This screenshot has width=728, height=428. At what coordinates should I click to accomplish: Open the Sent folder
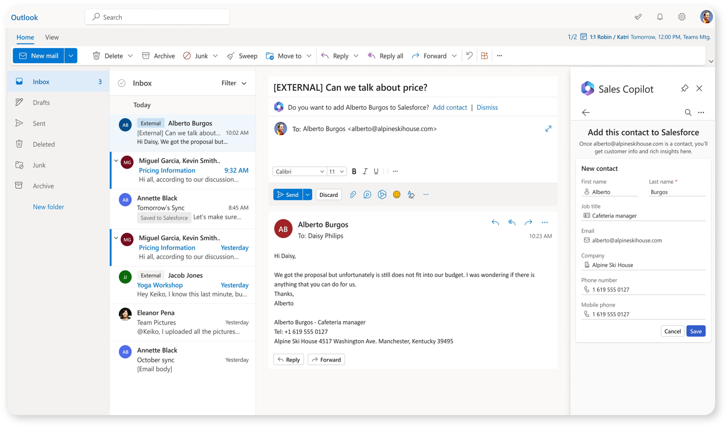coord(58,123)
